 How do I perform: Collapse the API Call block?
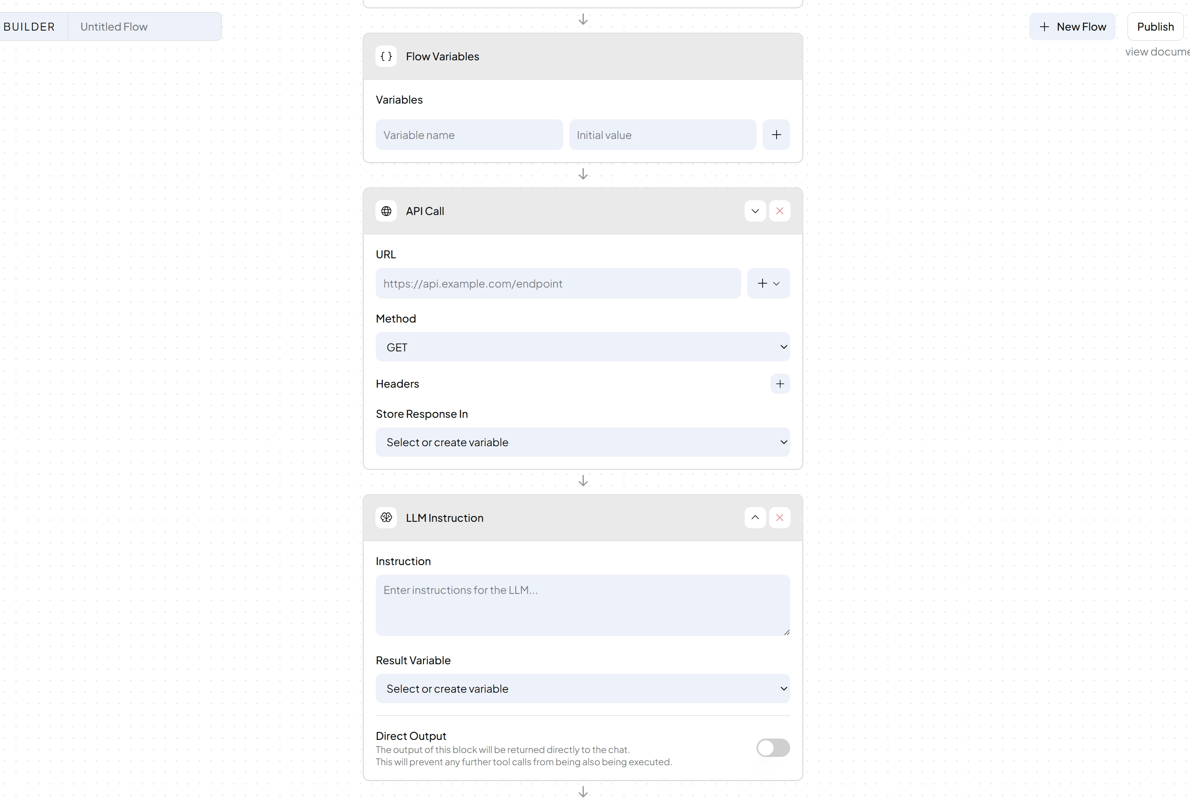(x=754, y=211)
